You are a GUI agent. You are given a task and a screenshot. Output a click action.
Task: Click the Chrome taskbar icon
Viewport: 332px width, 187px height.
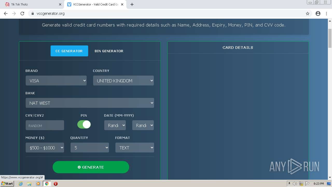47,184
